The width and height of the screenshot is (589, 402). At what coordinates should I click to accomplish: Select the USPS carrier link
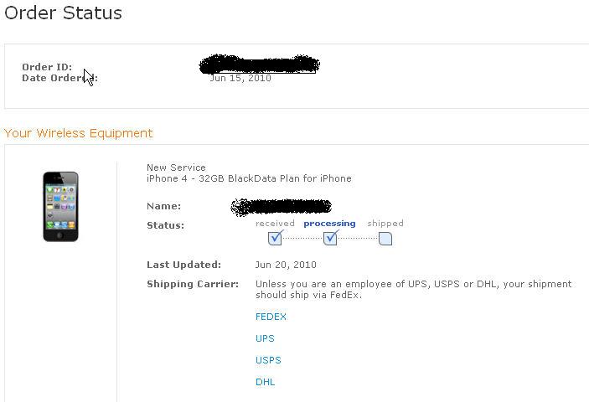(268, 360)
